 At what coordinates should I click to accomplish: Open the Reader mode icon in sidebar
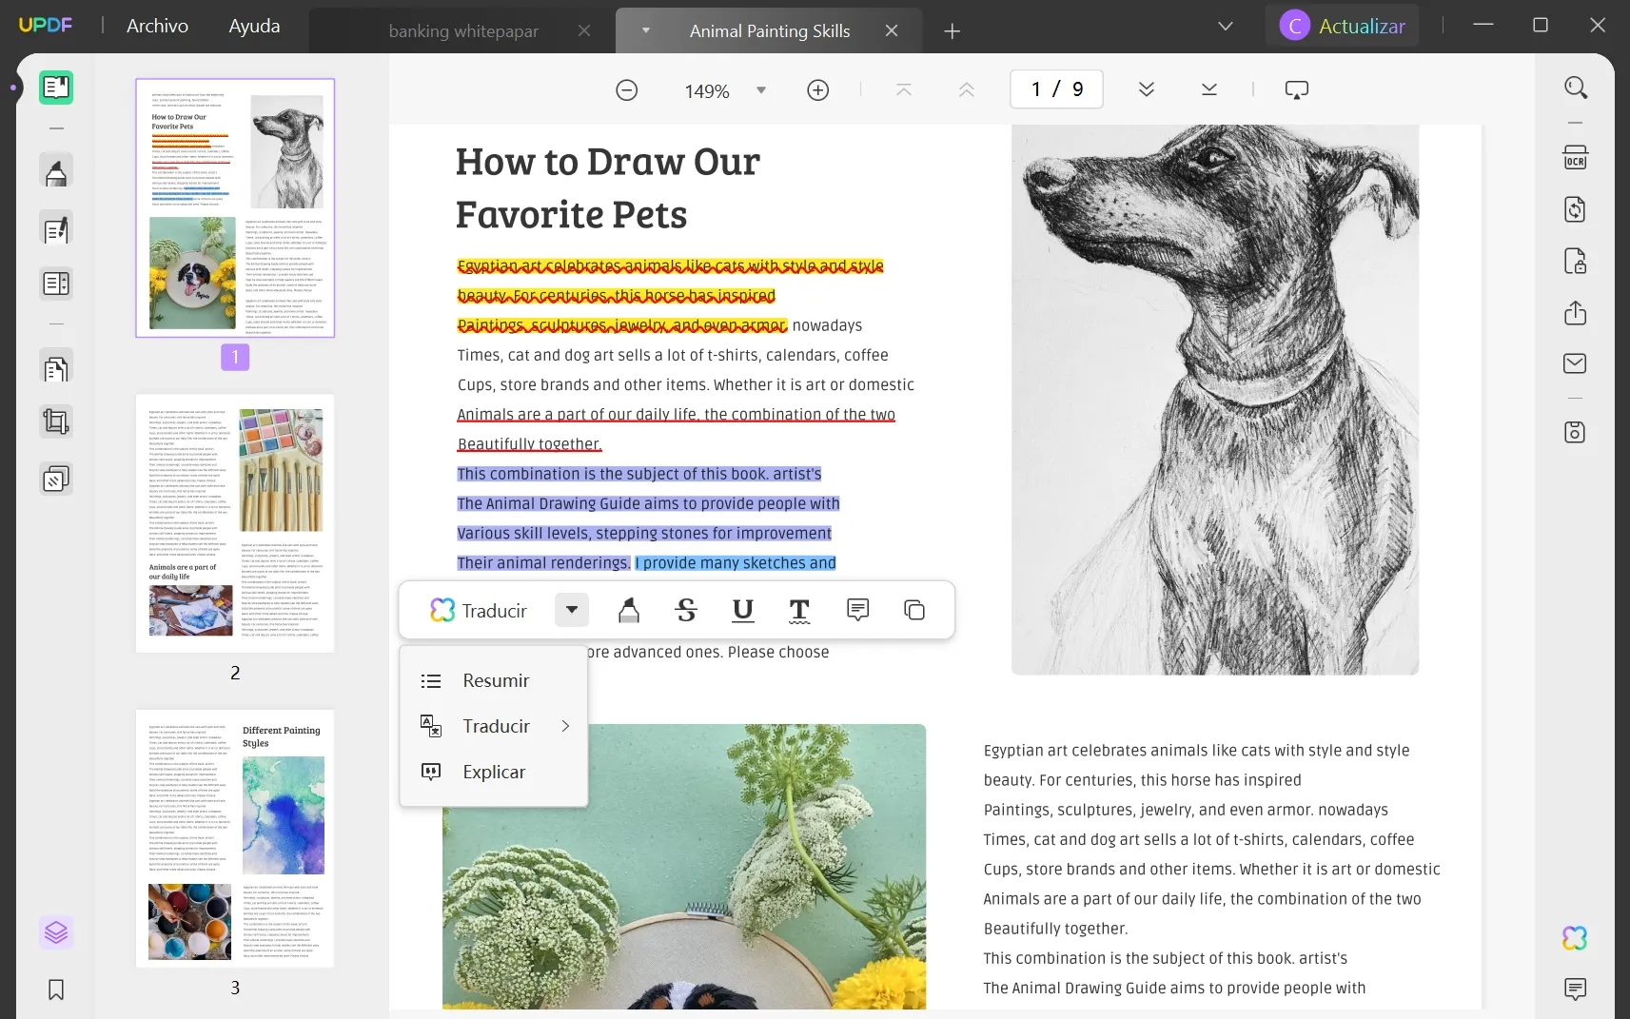click(56, 88)
